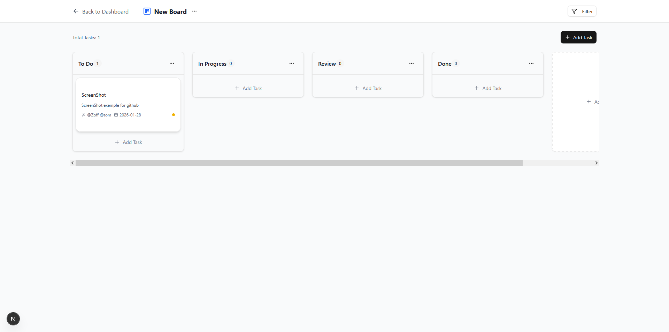The width and height of the screenshot is (669, 332).
Task: Open the Done column ellipsis menu
Action: pos(531,63)
